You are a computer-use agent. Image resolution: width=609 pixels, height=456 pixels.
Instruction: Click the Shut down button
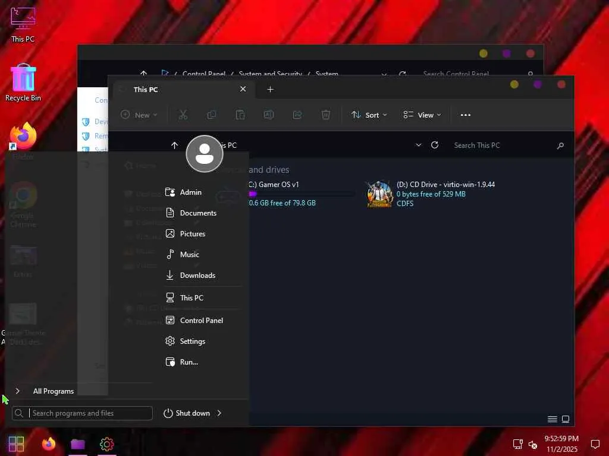click(187, 413)
